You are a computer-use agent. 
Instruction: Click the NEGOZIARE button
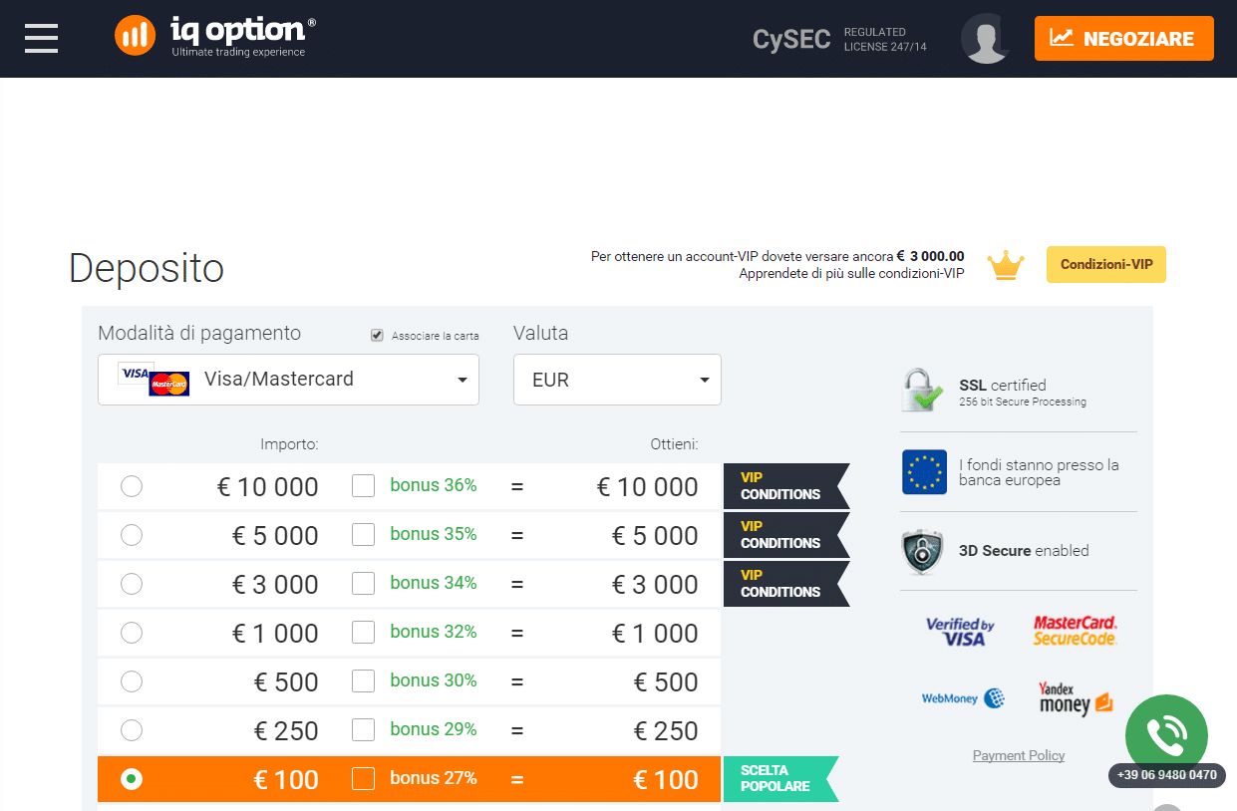click(1124, 39)
